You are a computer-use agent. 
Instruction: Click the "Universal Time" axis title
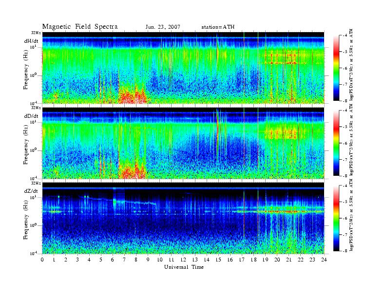184,267
